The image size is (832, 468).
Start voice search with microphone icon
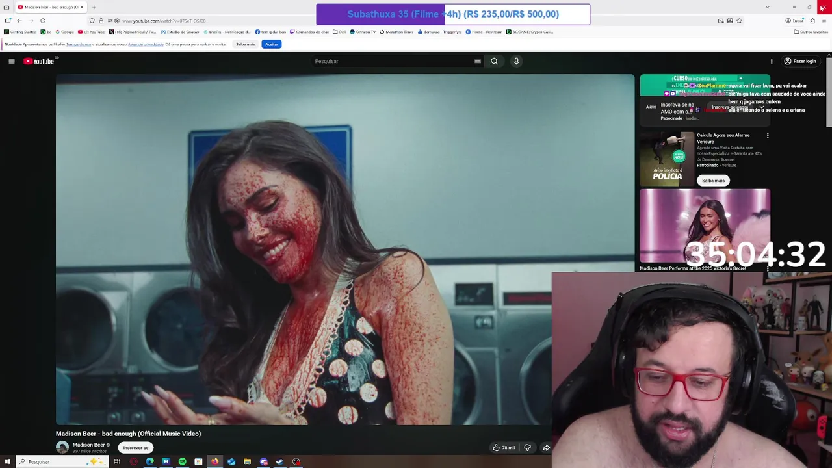[516, 61]
